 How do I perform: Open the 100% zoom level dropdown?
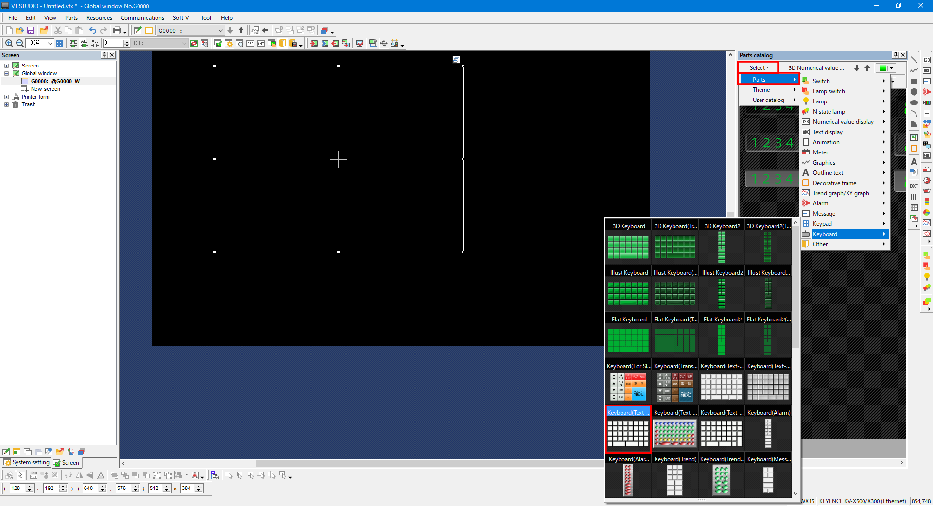pos(50,43)
